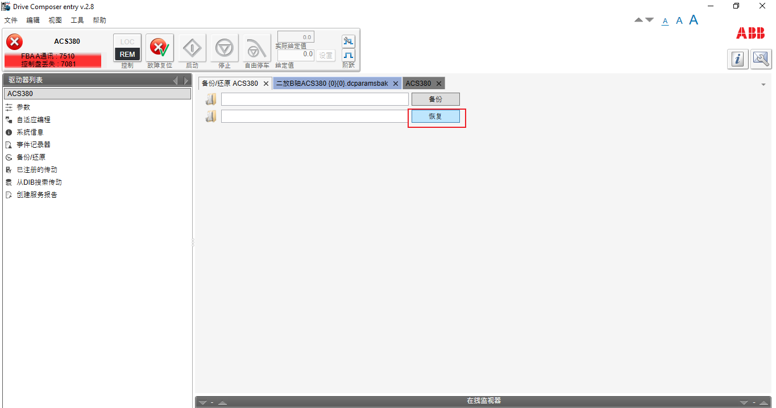Select the smallest font size A
Viewport: 776px width, 408px height.
(x=665, y=21)
